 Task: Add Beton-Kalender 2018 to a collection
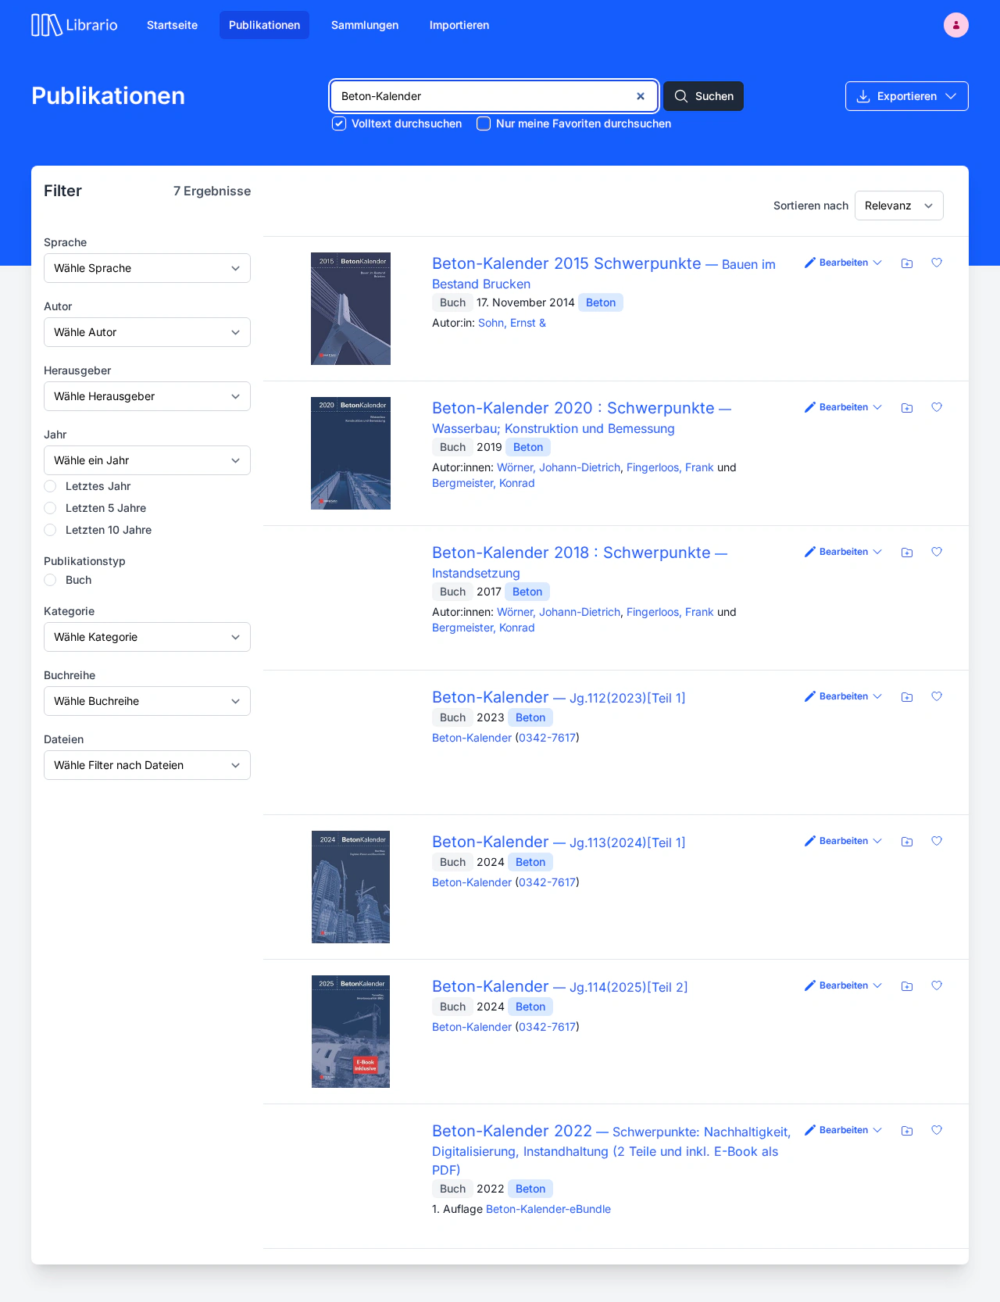[x=907, y=553]
